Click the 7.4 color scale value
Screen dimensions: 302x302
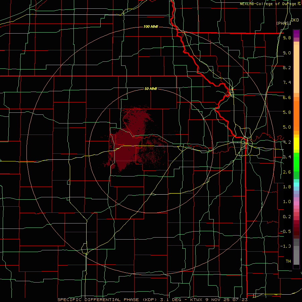click(287, 83)
